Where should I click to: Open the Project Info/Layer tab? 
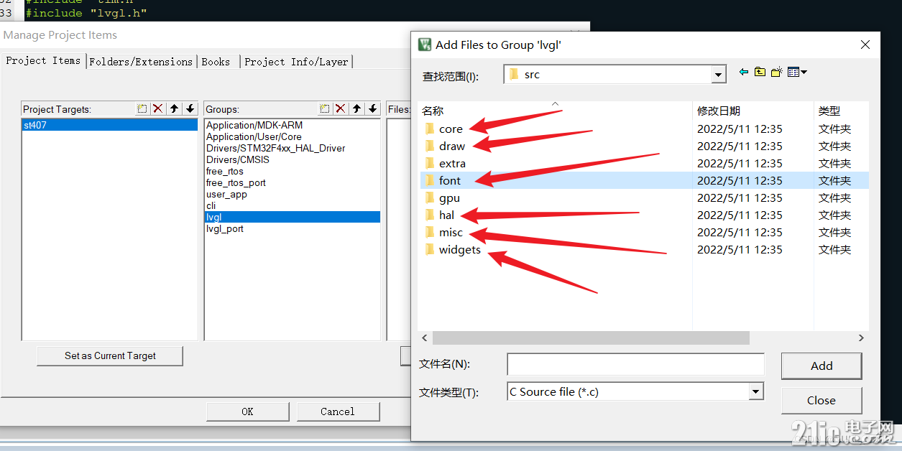pyautogui.click(x=296, y=62)
